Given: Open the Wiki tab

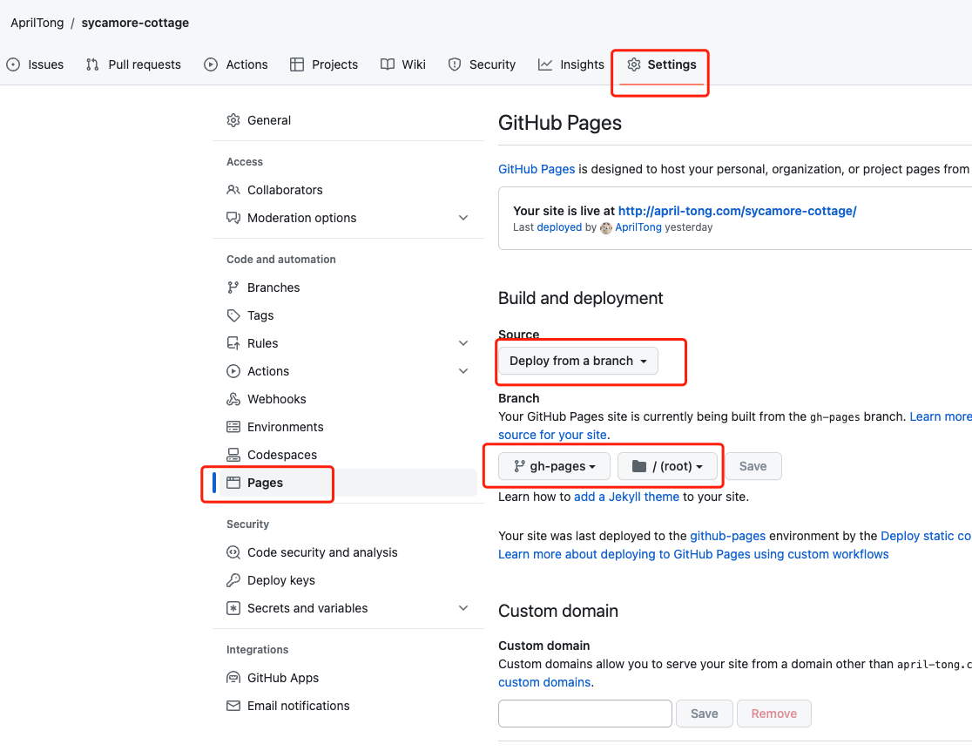Looking at the screenshot, I should 403,64.
